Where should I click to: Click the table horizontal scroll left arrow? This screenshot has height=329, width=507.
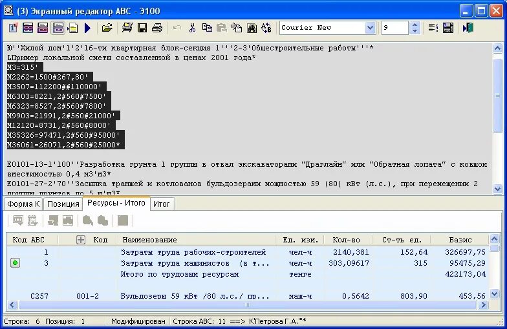click(x=12, y=305)
